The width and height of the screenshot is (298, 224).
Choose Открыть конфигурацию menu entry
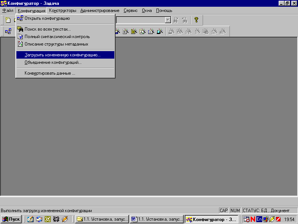click(x=66, y=18)
